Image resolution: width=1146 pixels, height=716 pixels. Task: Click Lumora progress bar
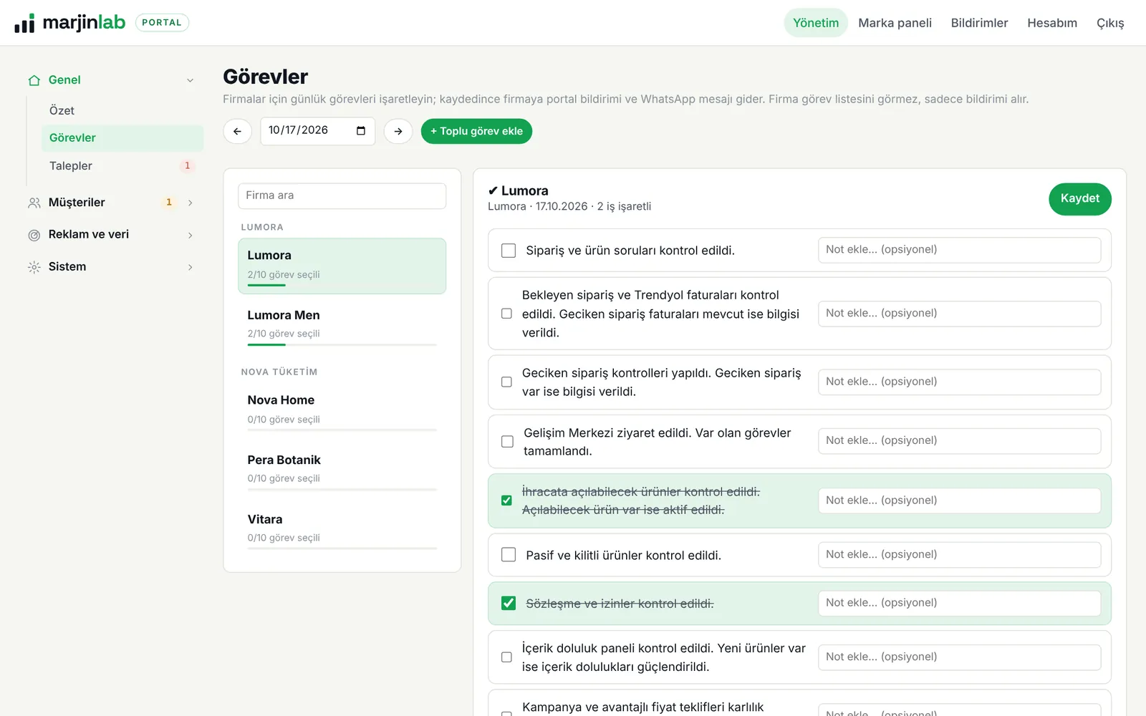pos(342,285)
